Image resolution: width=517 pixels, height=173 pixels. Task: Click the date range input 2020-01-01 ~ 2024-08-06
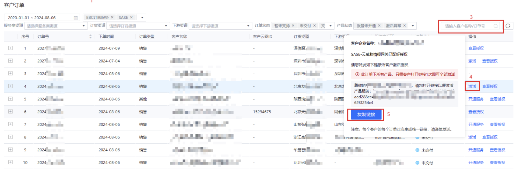pyautogui.click(x=42, y=17)
